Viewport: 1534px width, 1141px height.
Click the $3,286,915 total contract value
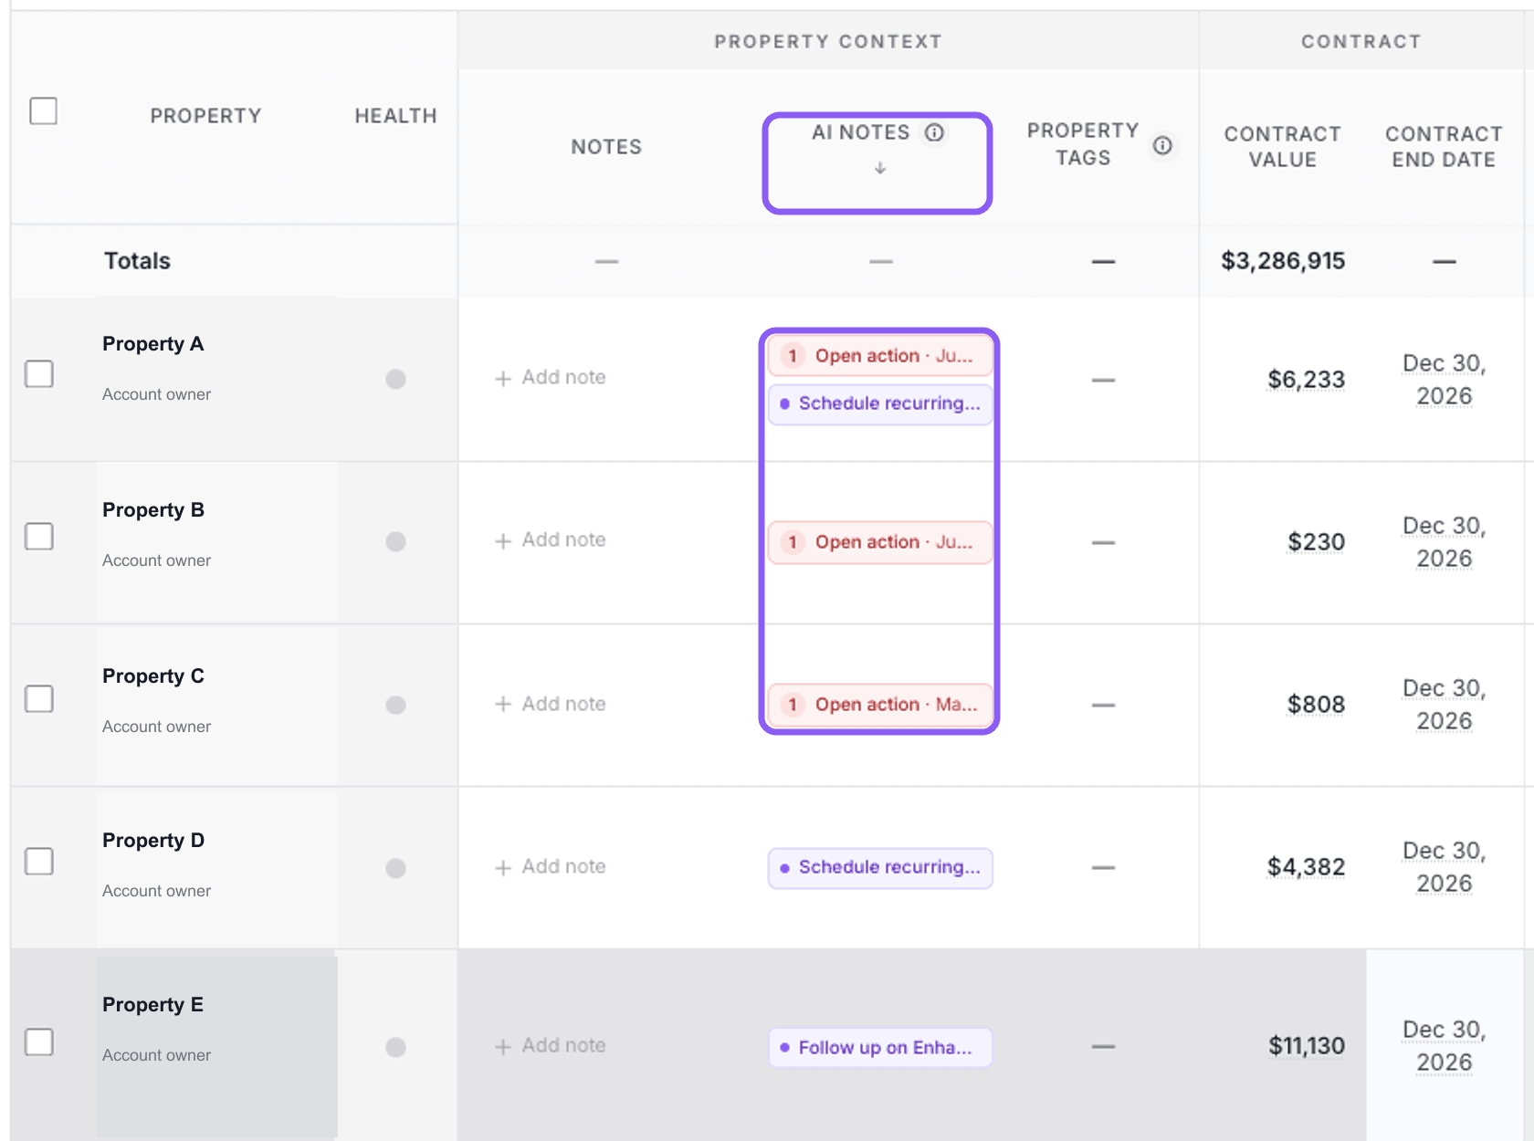pyautogui.click(x=1283, y=261)
